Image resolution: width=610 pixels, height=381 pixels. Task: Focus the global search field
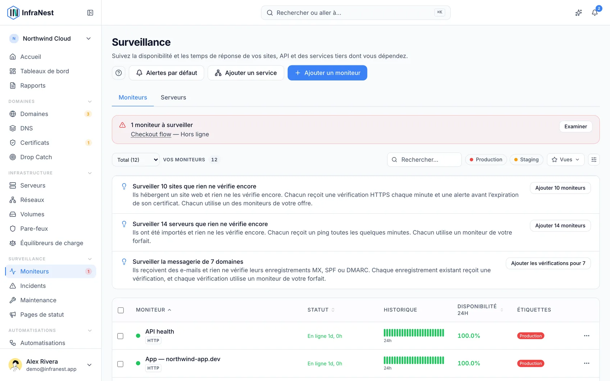356,13
